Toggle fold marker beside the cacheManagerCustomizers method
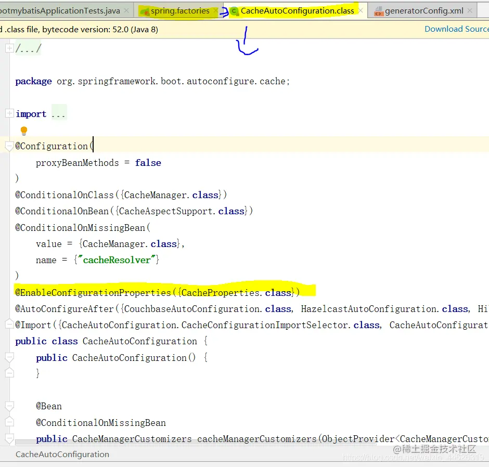Screen dimensions: 489x467 (9, 438)
